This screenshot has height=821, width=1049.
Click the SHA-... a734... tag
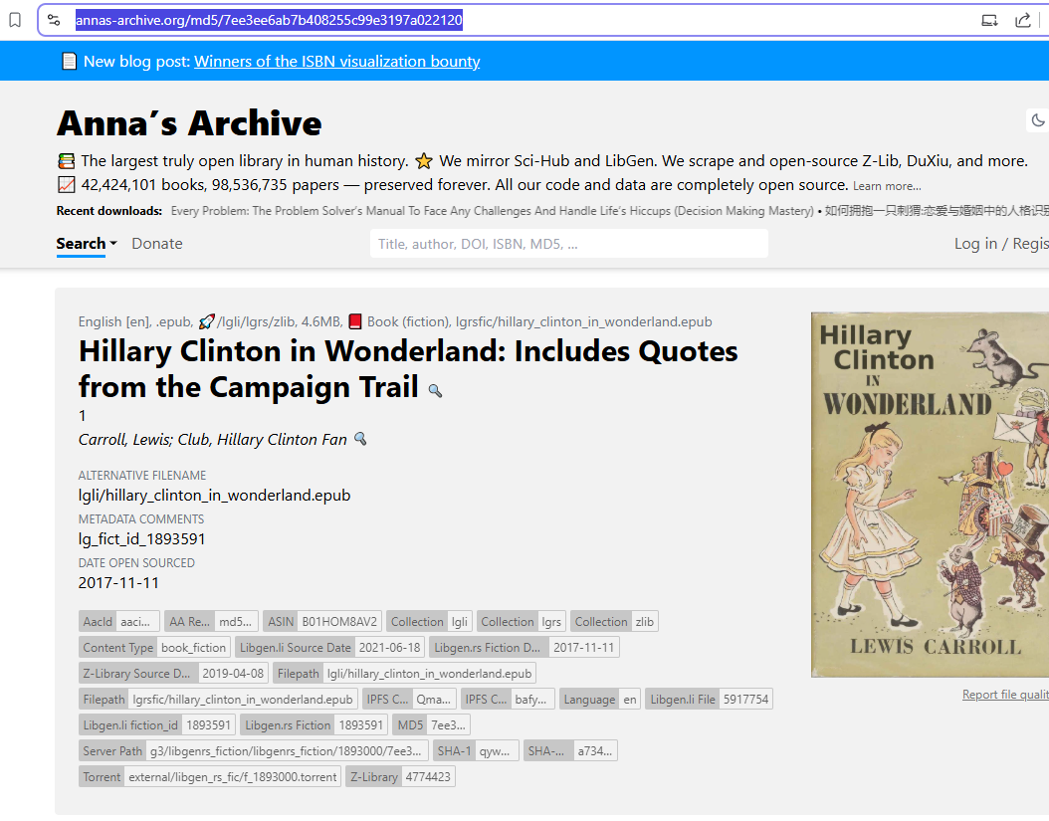pos(570,751)
